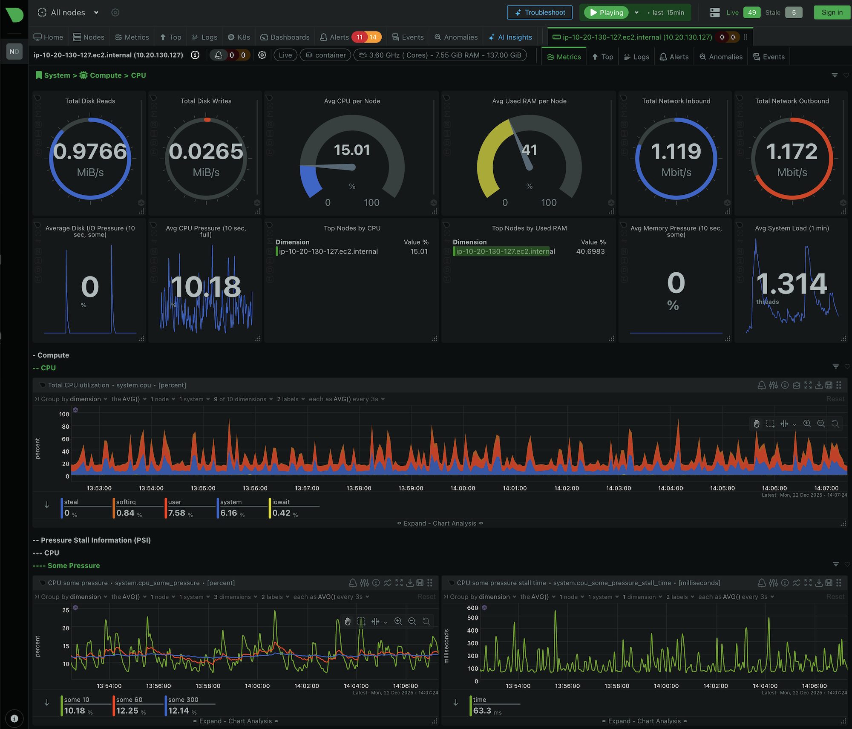Expand Chart Analysis under Total CPU utilization
852x729 pixels.
(440, 523)
